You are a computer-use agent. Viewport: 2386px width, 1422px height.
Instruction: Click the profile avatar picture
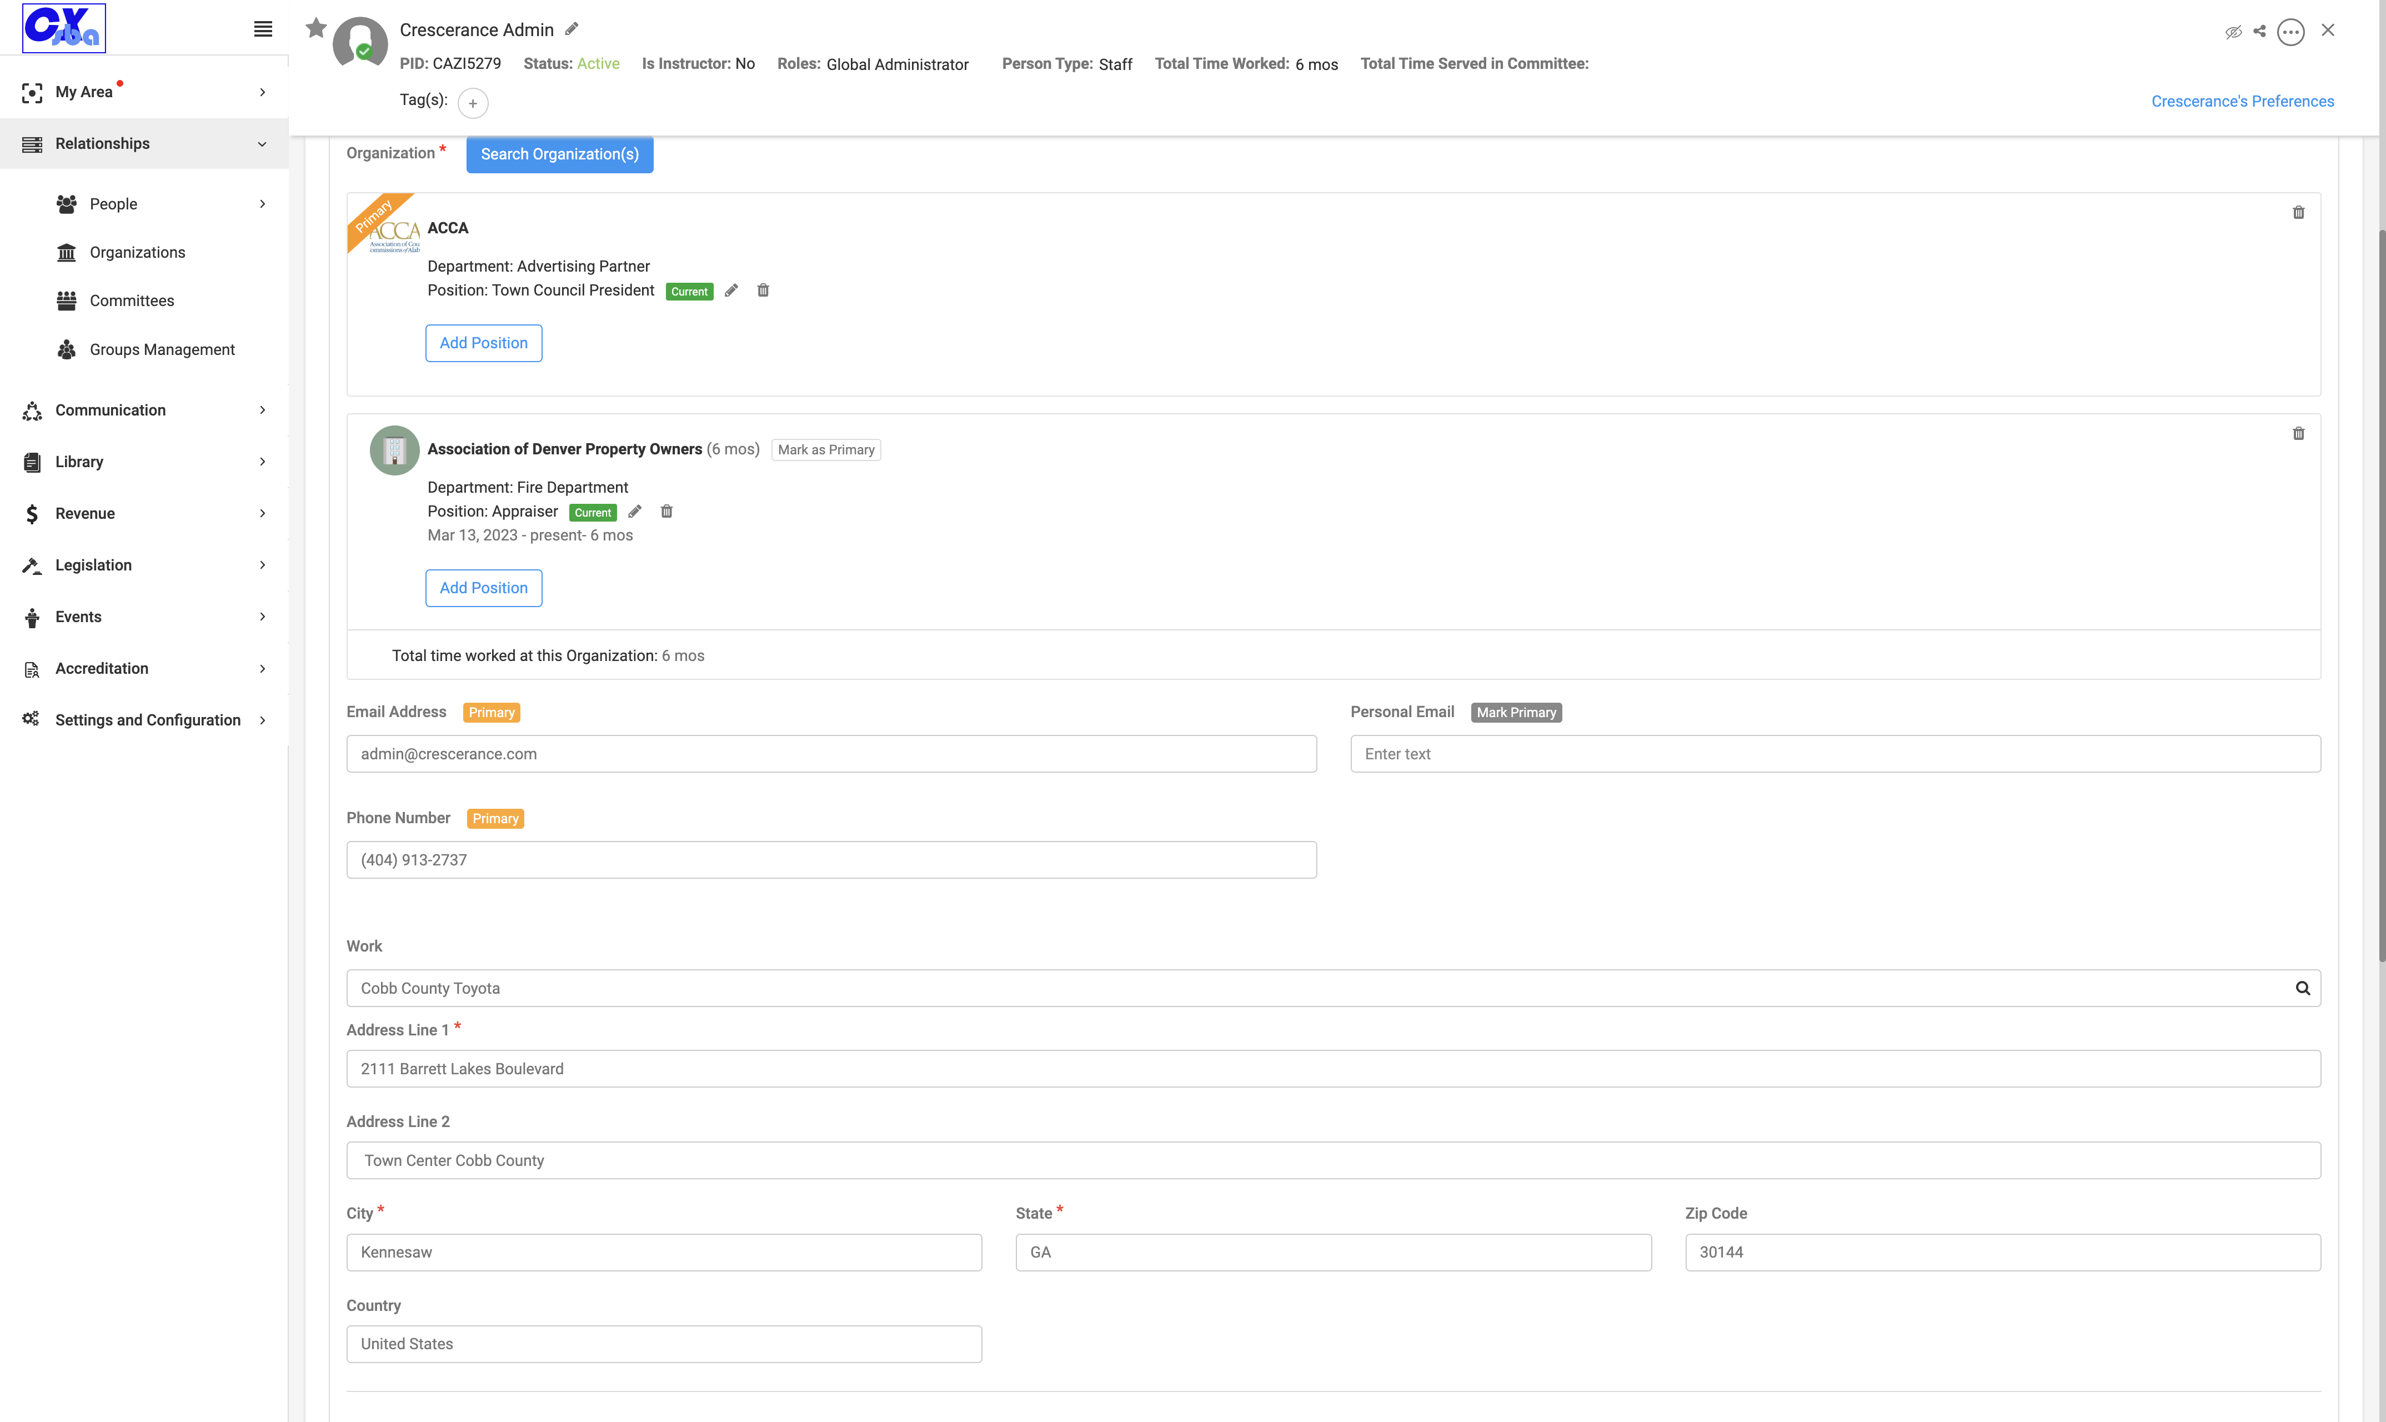tap(360, 44)
